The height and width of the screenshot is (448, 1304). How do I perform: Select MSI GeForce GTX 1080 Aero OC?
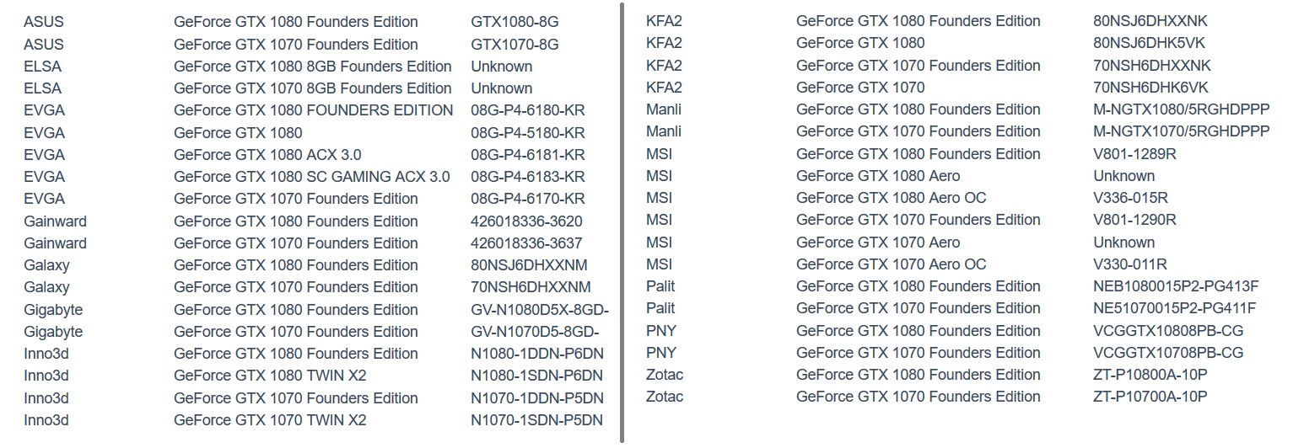click(x=891, y=198)
